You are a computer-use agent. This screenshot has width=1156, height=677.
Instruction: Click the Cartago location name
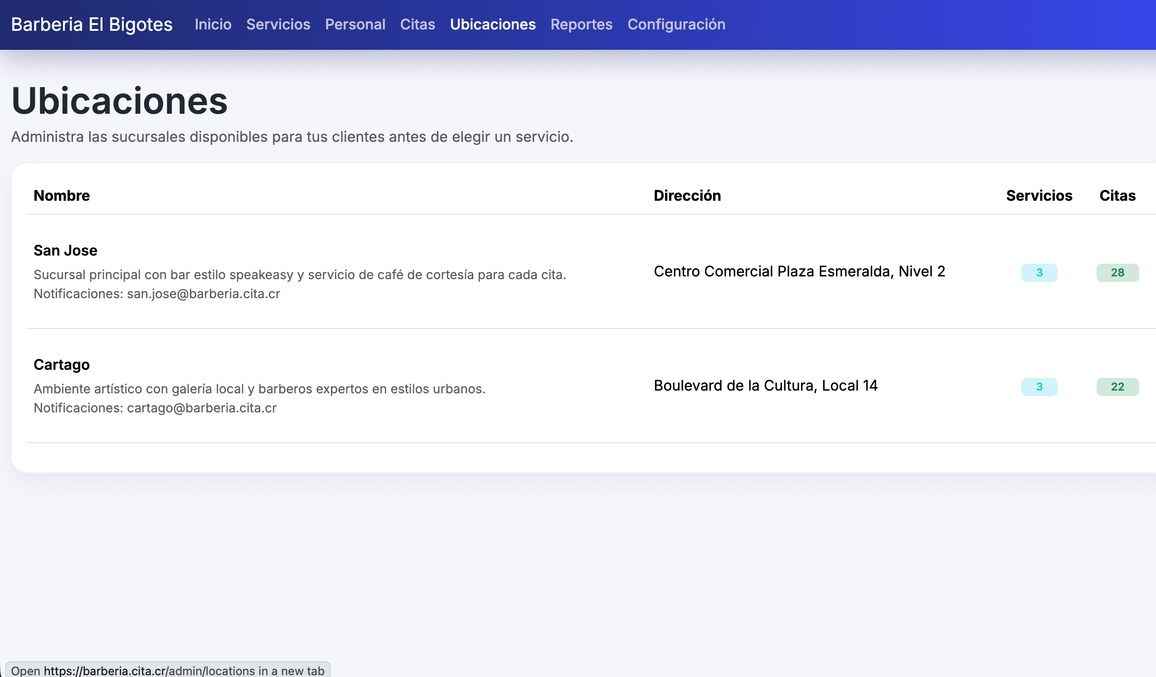[x=62, y=365]
